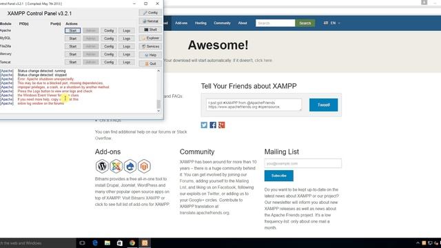View Logs for the Tomcat module
The width and height of the screenshot is (441, 248).
[127, 62]
